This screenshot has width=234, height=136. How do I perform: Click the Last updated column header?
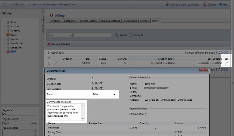pyautogui.click(x=215, y=59)
